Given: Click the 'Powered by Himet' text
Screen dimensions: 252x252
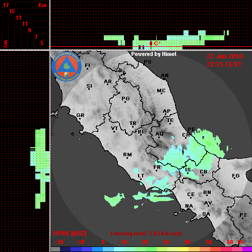Looking at the screenshot, I should click(x=154, y=54).
